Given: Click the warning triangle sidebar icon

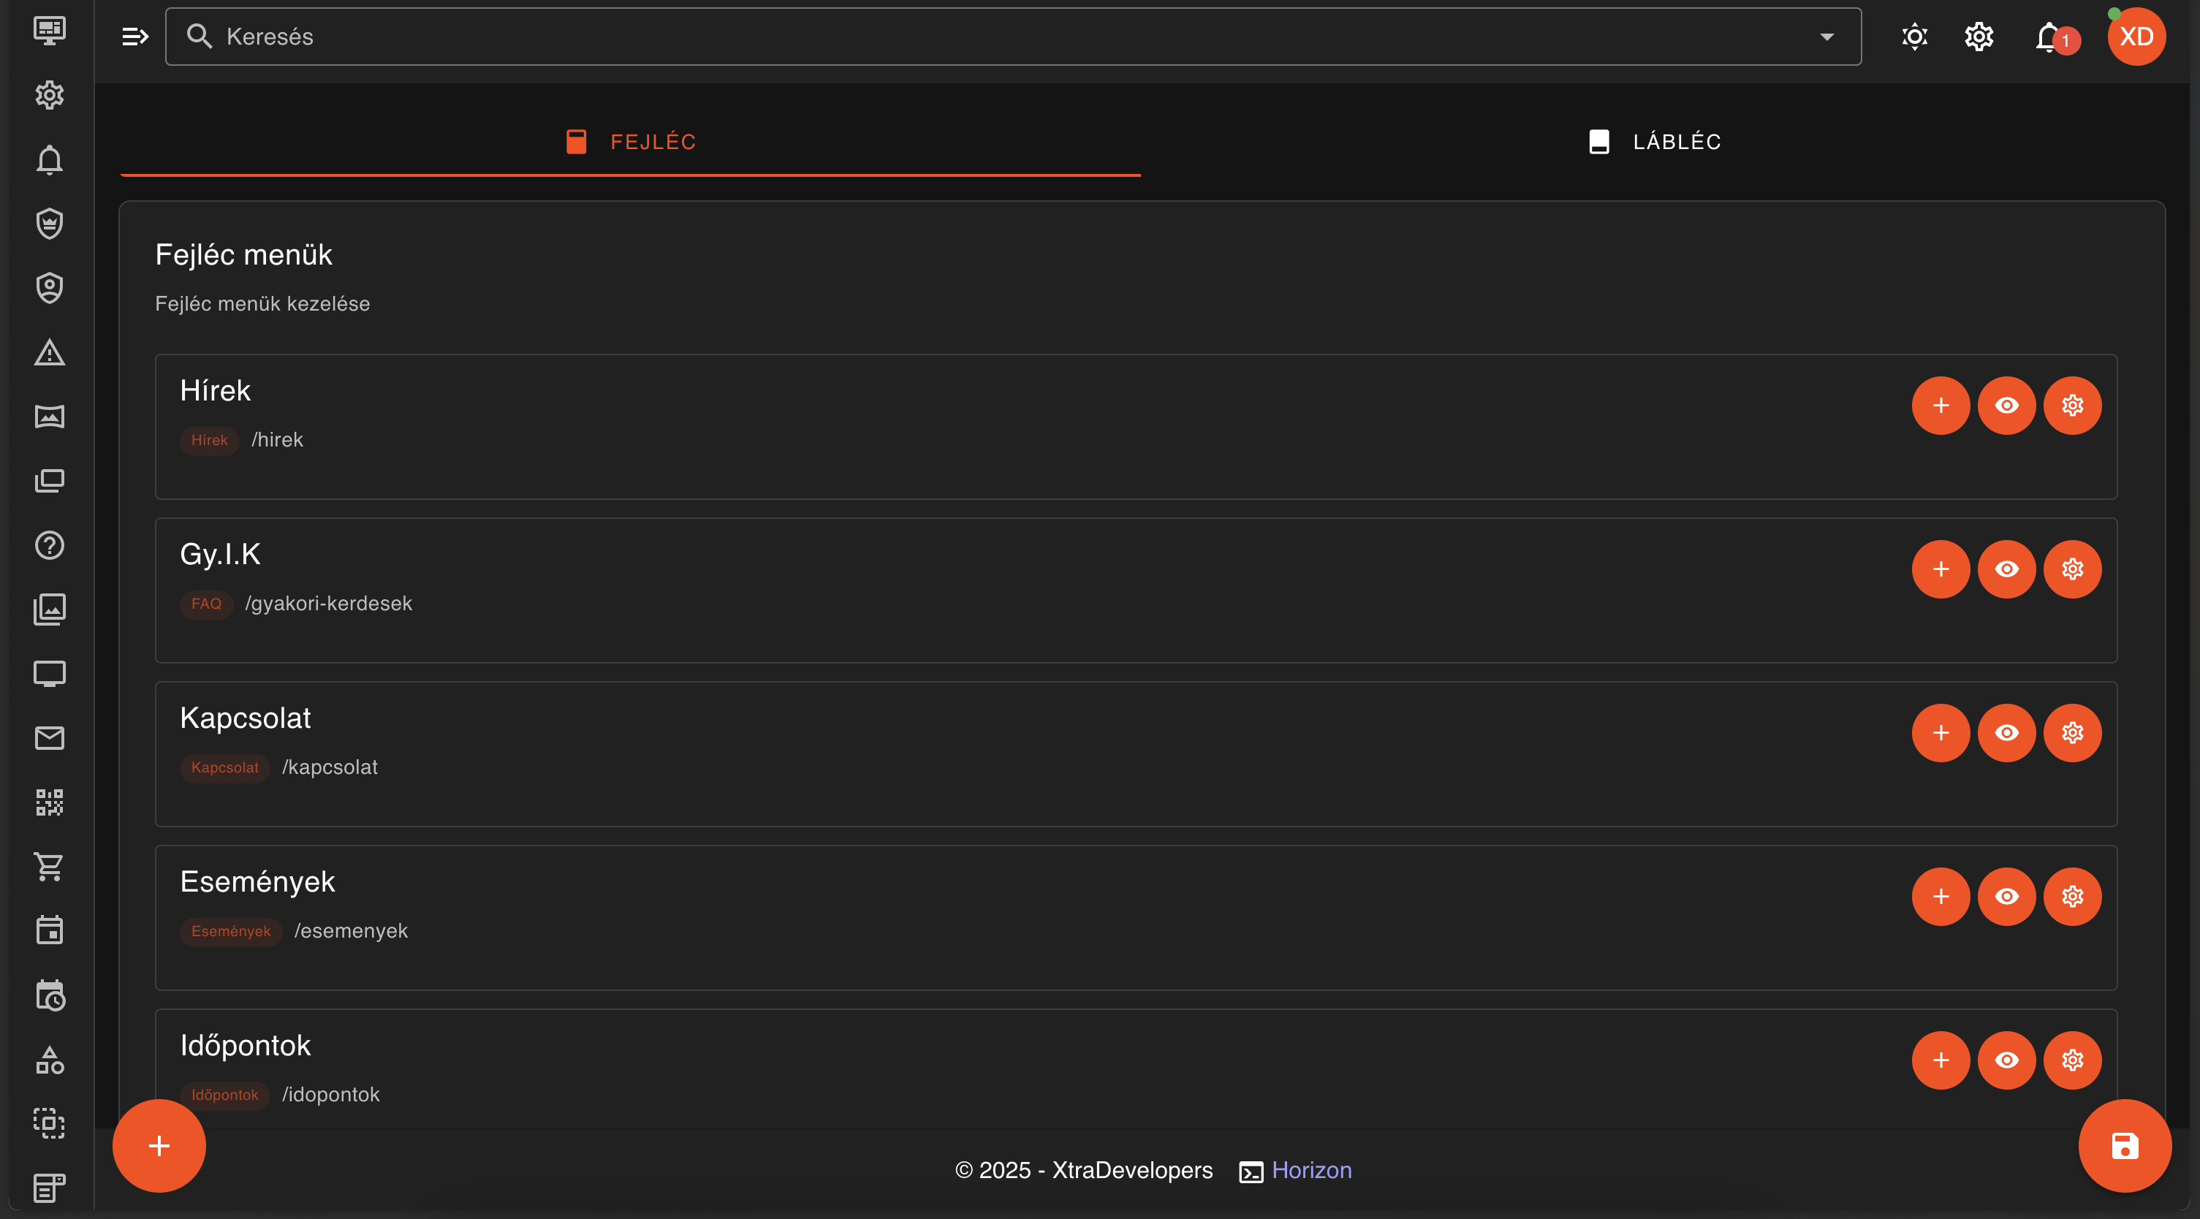Looking at the screenshot, I should coord(49,353).
